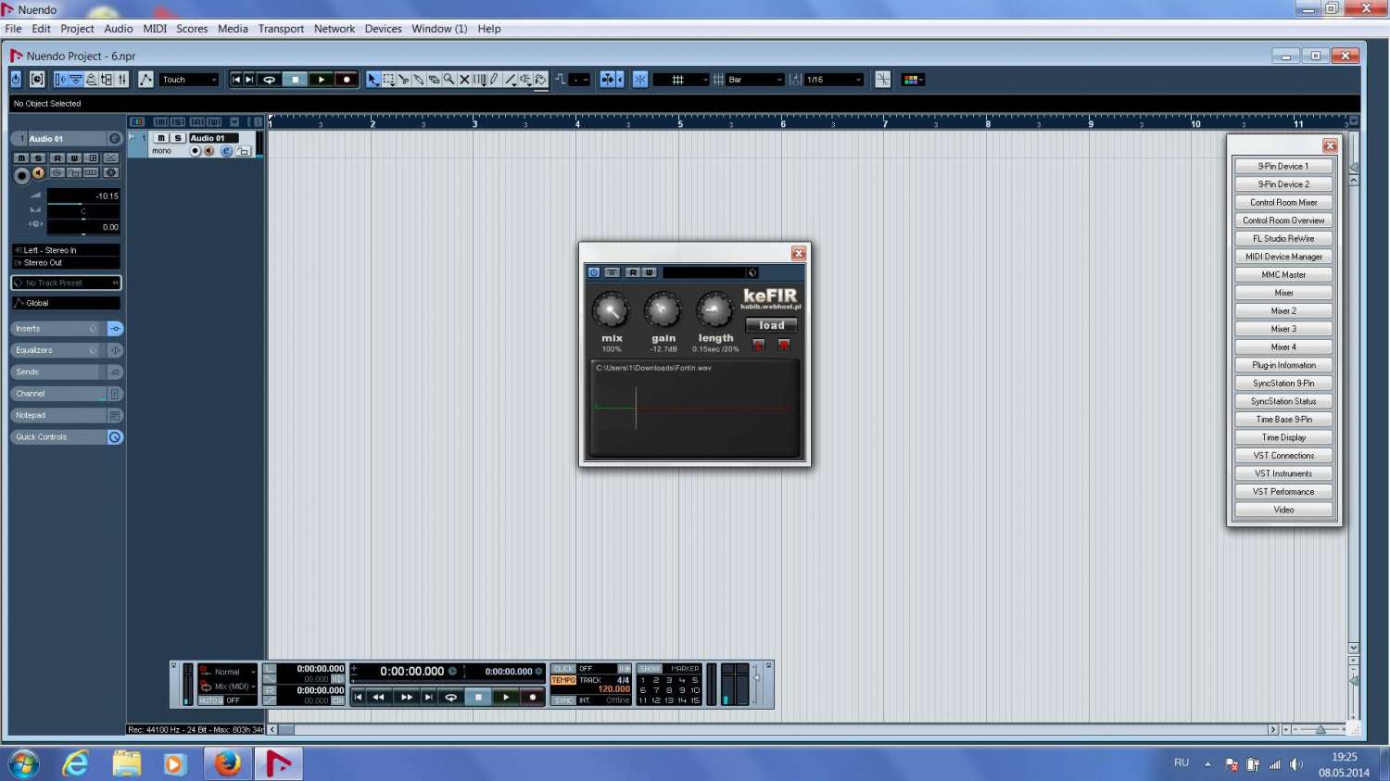The image size is (1390, 781).
Task: Open Internet Explorer from the taskbar
Action: click(75, 763)
